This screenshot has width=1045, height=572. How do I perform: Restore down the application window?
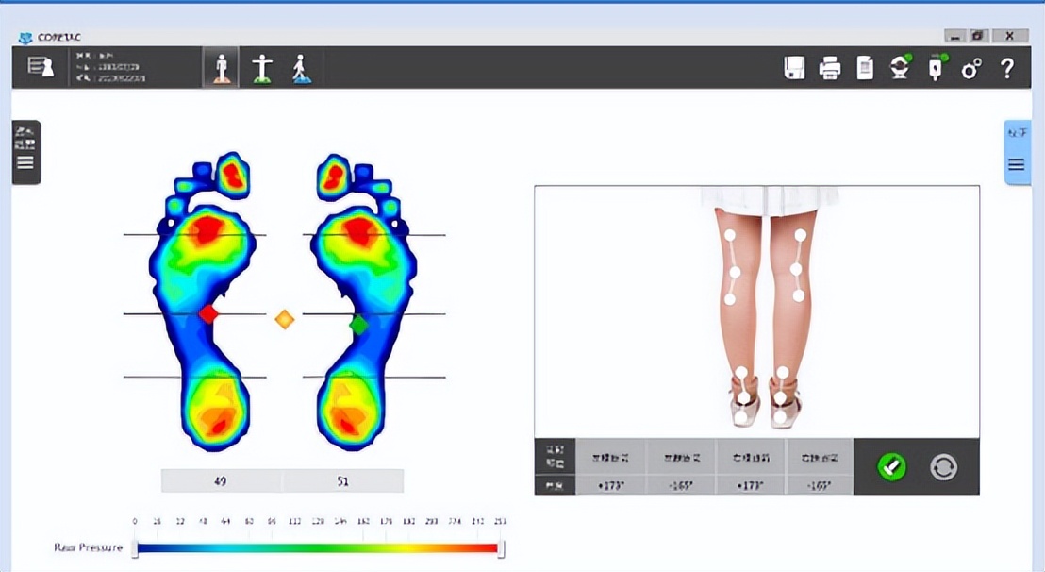978,36
